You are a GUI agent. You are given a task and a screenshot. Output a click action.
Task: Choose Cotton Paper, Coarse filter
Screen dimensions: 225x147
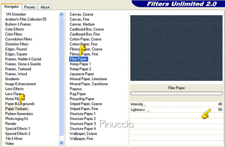click(x=85, y=39)
